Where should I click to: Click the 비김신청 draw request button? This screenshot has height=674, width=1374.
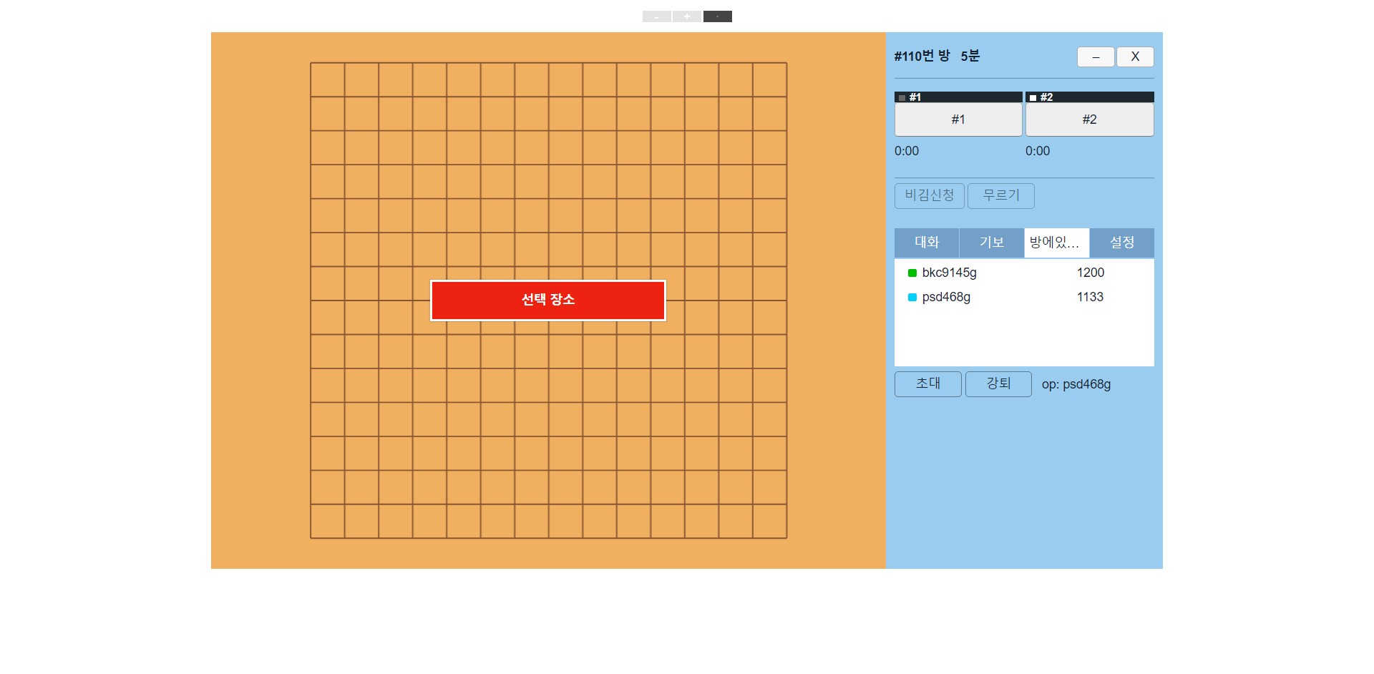929,195
